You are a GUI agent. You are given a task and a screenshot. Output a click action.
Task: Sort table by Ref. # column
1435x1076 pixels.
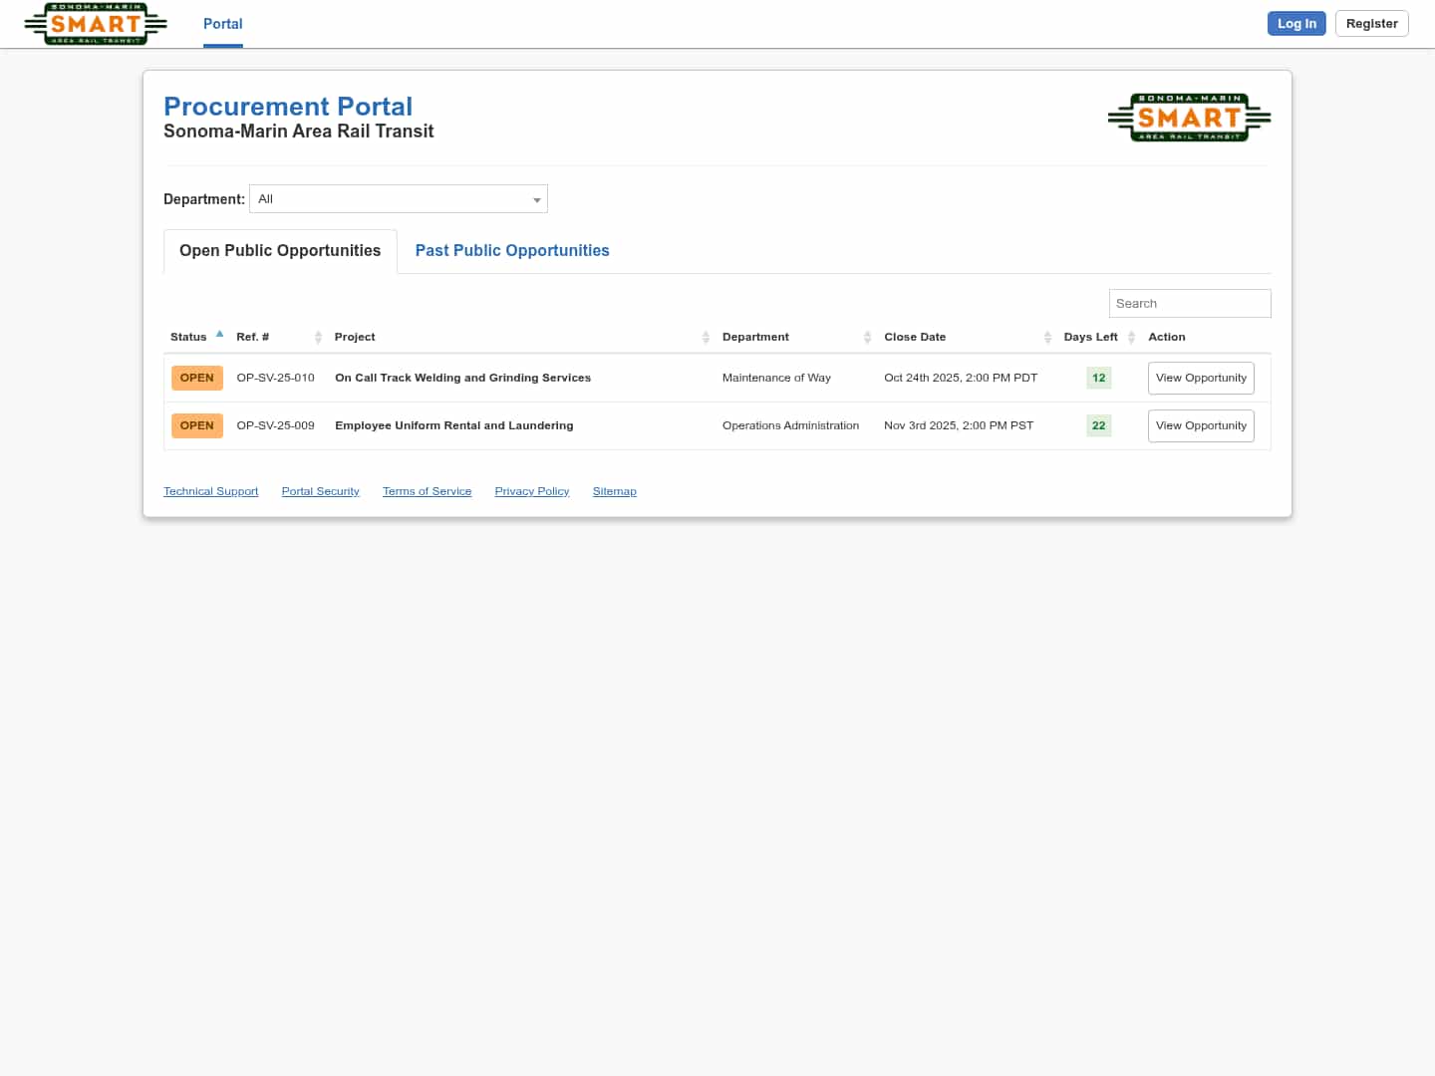click(x=318, y=338)
